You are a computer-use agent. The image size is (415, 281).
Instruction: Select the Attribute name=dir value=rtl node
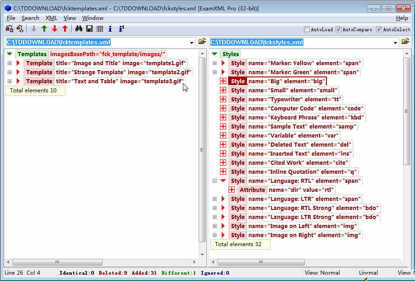pos(252,190)
